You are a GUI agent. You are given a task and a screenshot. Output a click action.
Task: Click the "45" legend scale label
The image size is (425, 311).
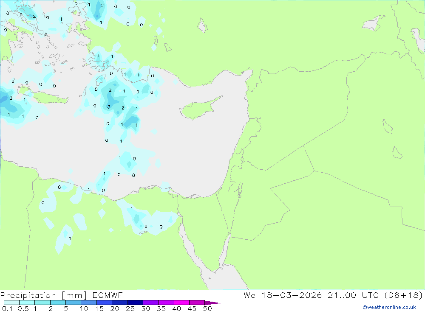(192, 308)
